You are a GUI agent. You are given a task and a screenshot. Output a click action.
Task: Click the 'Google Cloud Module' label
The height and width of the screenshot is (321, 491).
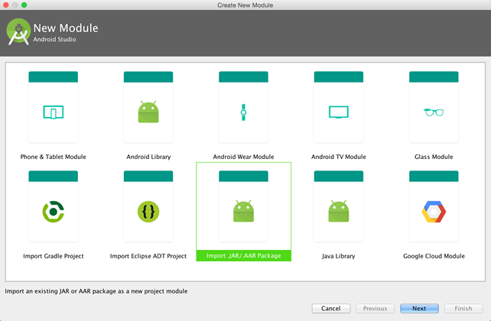434,256
